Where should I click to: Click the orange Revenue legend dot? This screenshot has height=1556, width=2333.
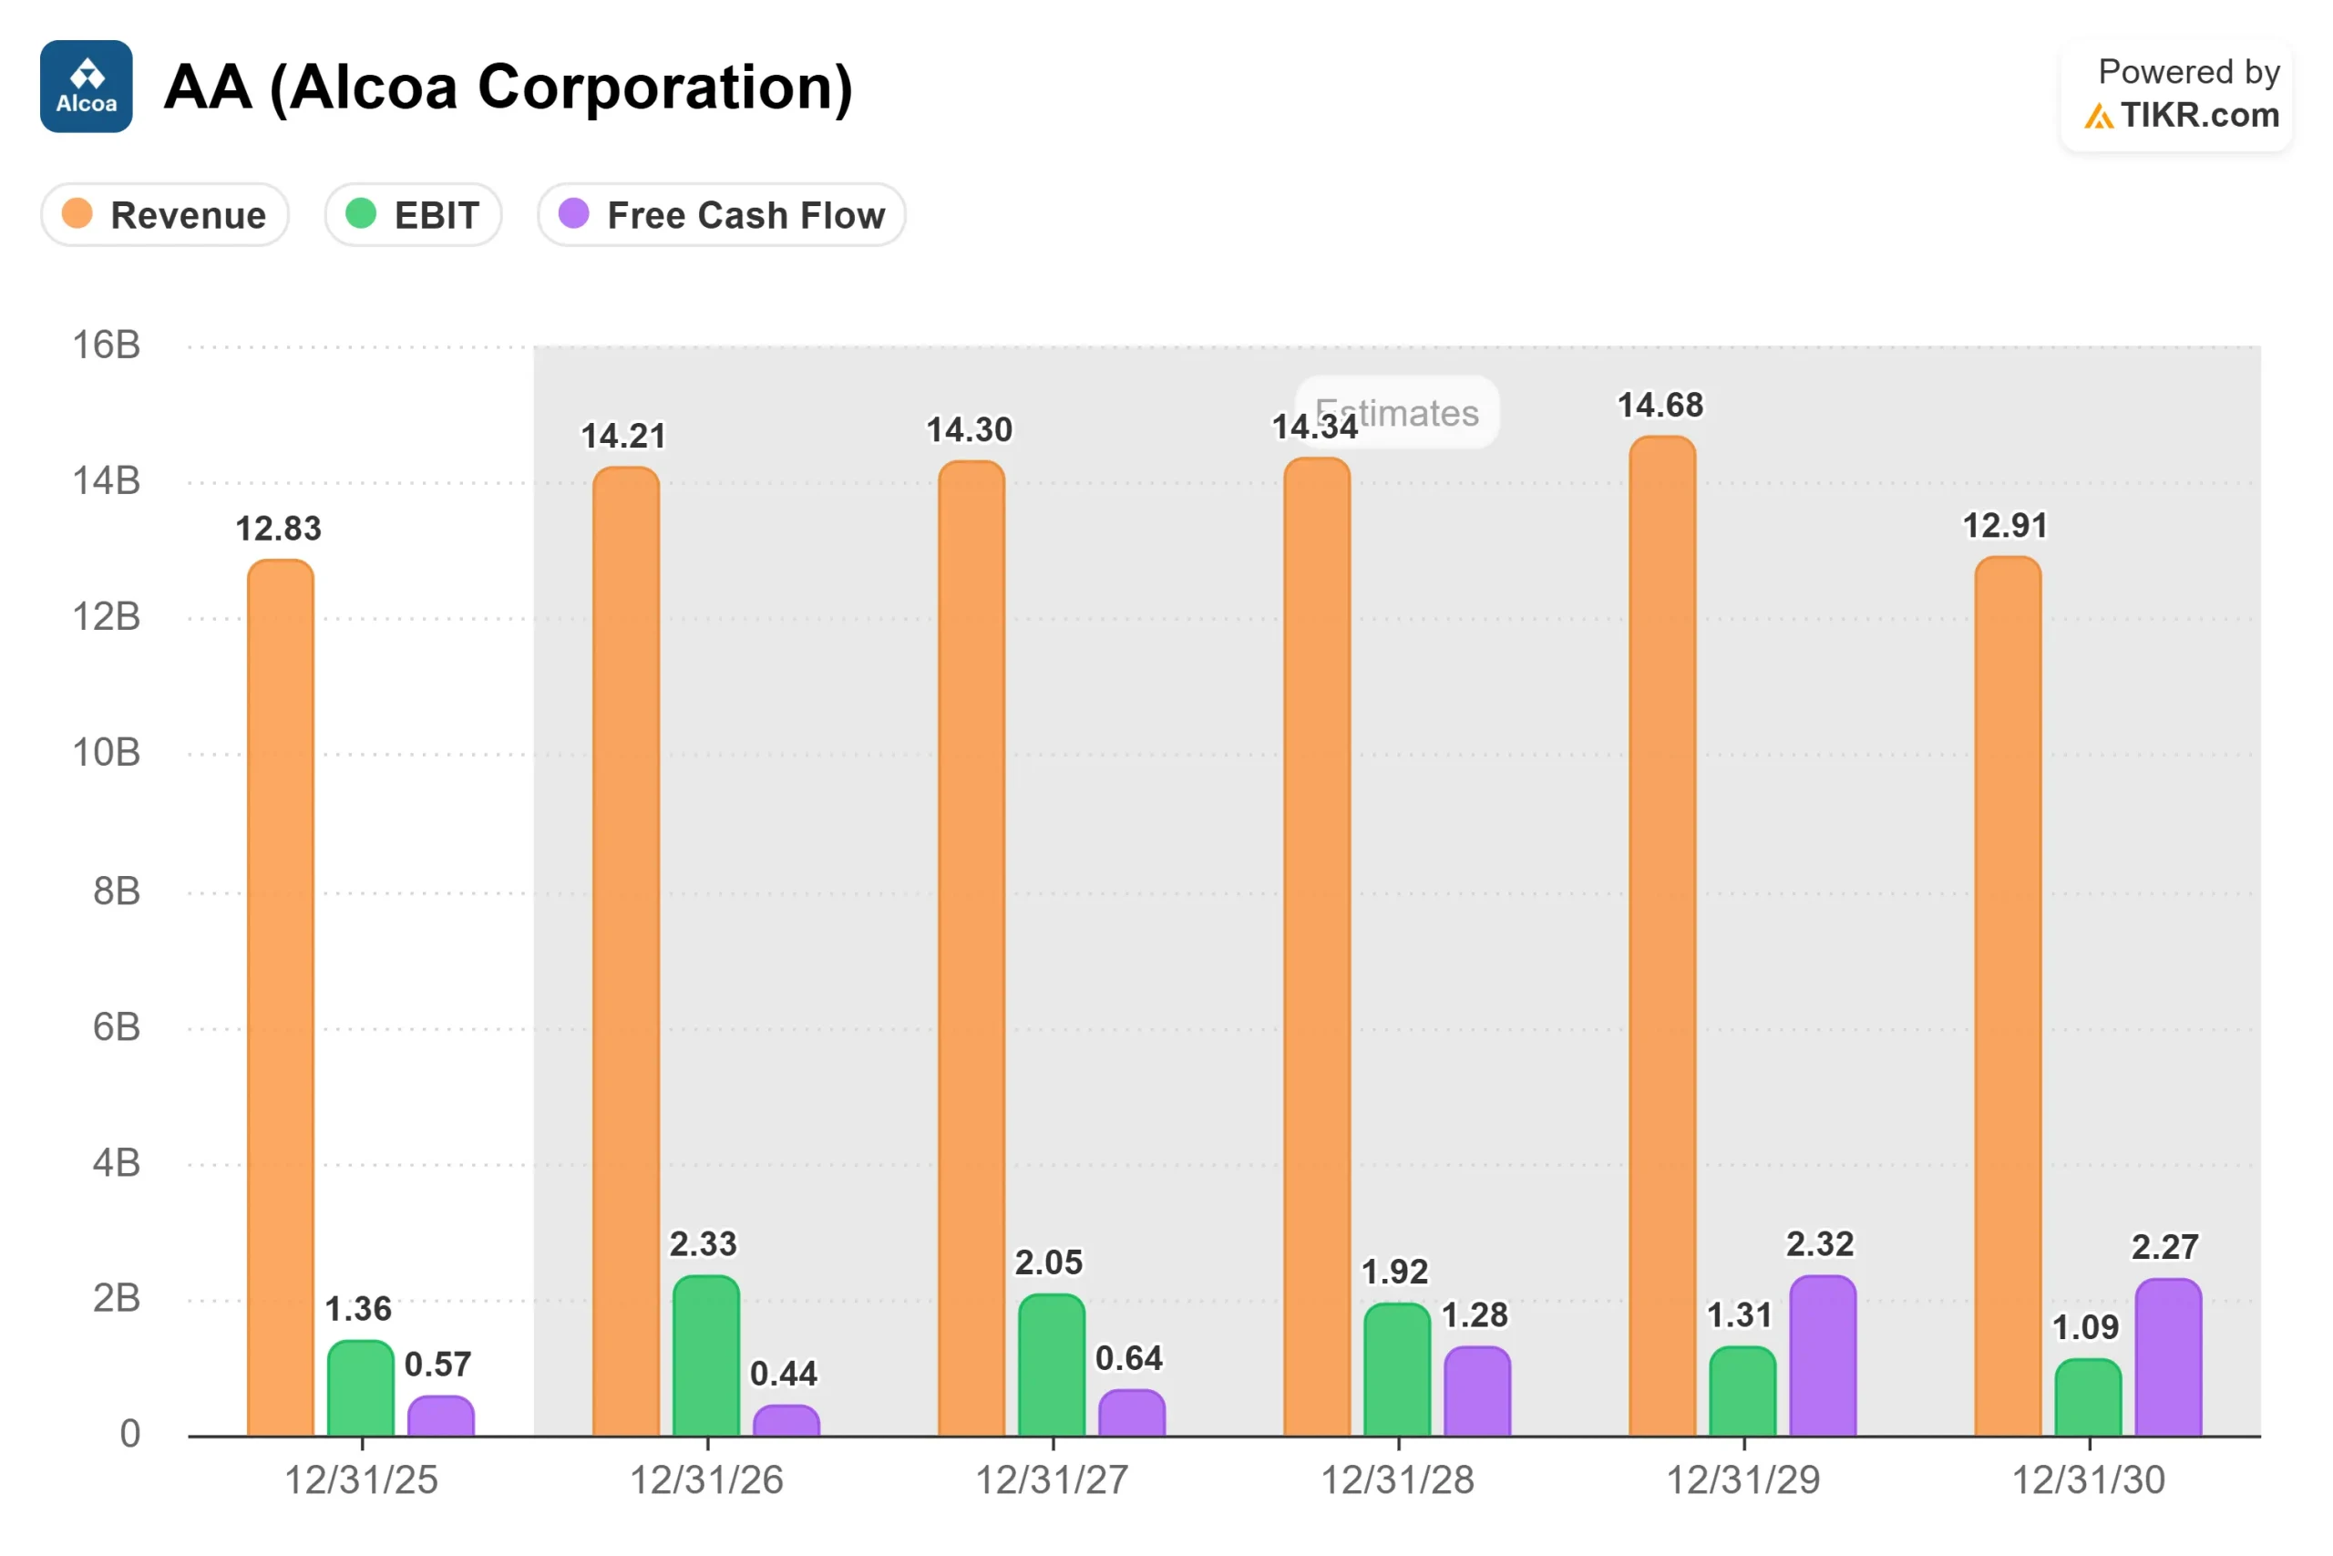(77, 213)
